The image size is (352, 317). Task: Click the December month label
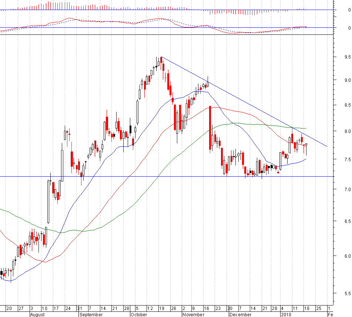point(241,314)
